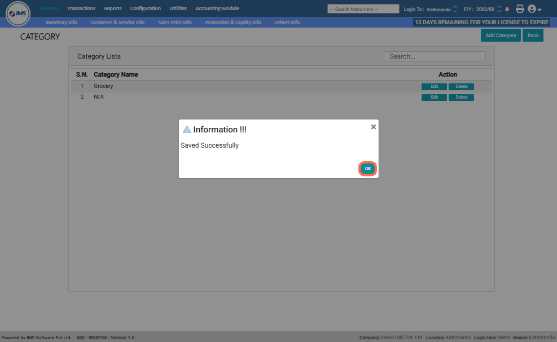Expand Customer & Vendor Info submenu
This screenshot has width=557, height=342.
pyautogui.click(x=117, y=23)
